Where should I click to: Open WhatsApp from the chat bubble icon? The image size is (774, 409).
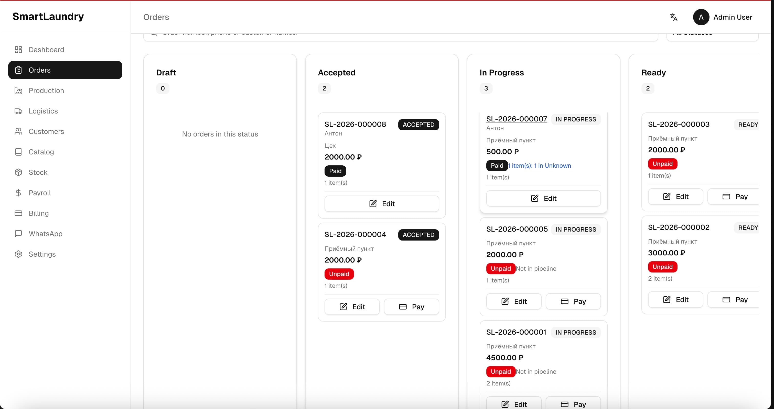click(18, 233)
